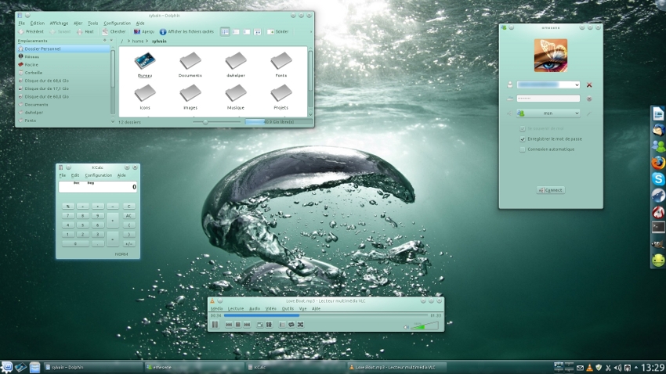The height and width of the screenshot is (374, 666).
Task: Launch GIMP from the side dock
Action: [658, 244]
